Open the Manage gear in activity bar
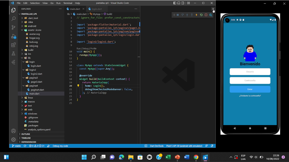This screenshot has width=289, height=162. coord(13,139)
